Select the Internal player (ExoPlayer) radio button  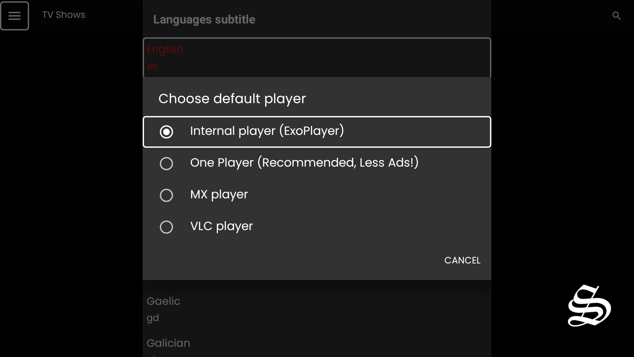tap(166, 132)
